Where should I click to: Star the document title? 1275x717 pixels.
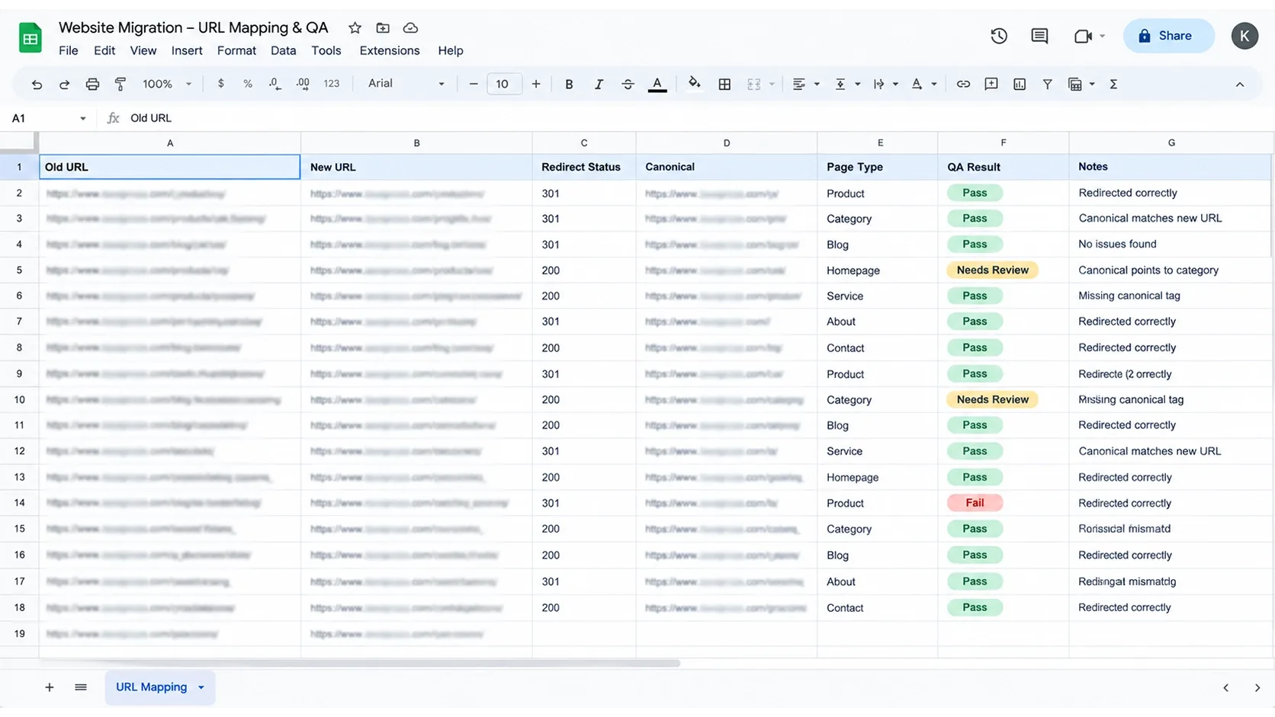click(x=355, y=28)
